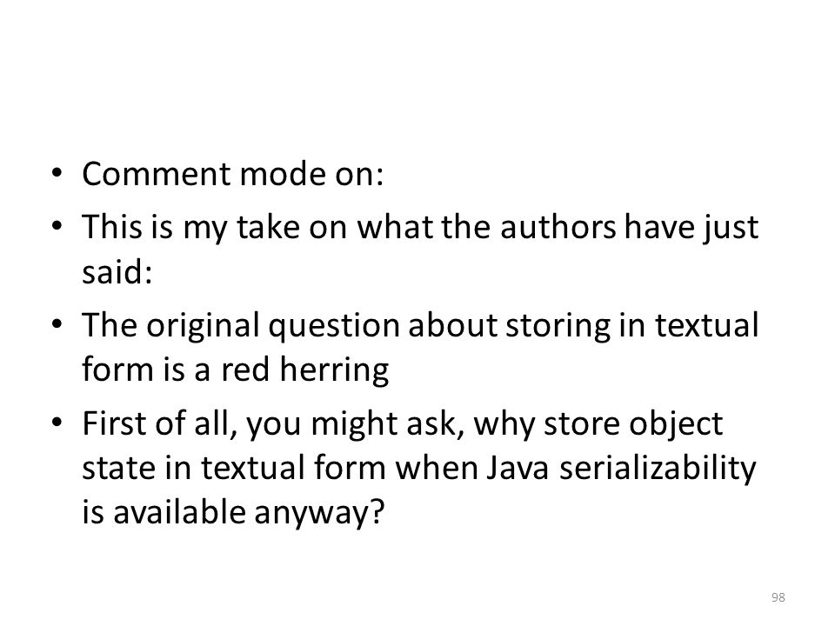The image size is (835, 626).
Task: Click the text 'is available anyway?'
Action: [x=233, y=513]
